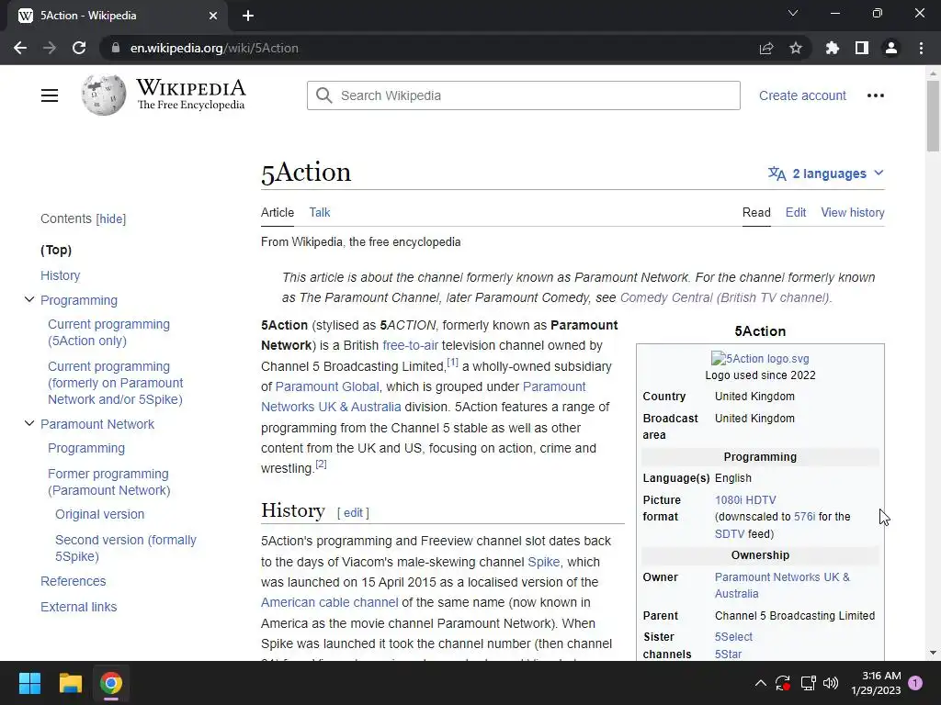Open the Edit tab
941x705 pixels.
click(796, 212)
